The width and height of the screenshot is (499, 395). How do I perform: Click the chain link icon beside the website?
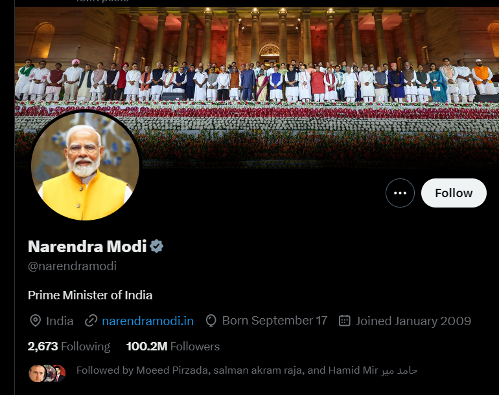(91, 321)
